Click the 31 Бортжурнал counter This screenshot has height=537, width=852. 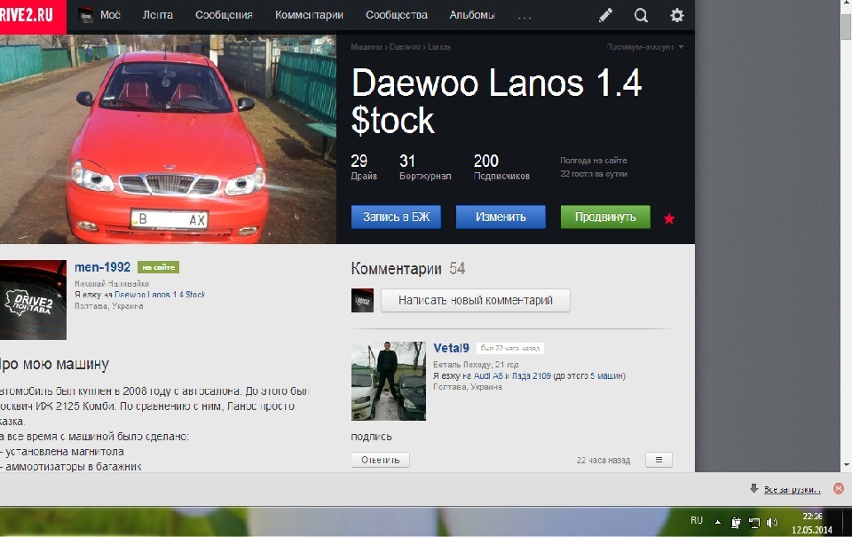(425, 167)
